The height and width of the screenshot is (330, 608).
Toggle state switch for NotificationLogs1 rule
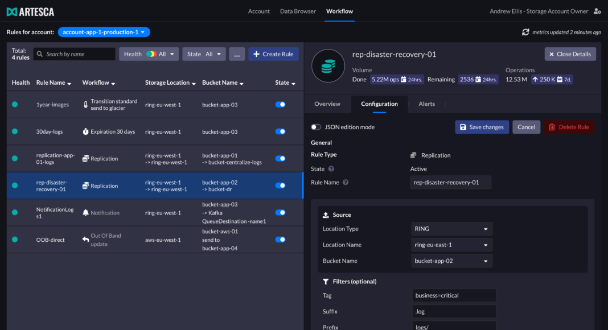(280, 213)
